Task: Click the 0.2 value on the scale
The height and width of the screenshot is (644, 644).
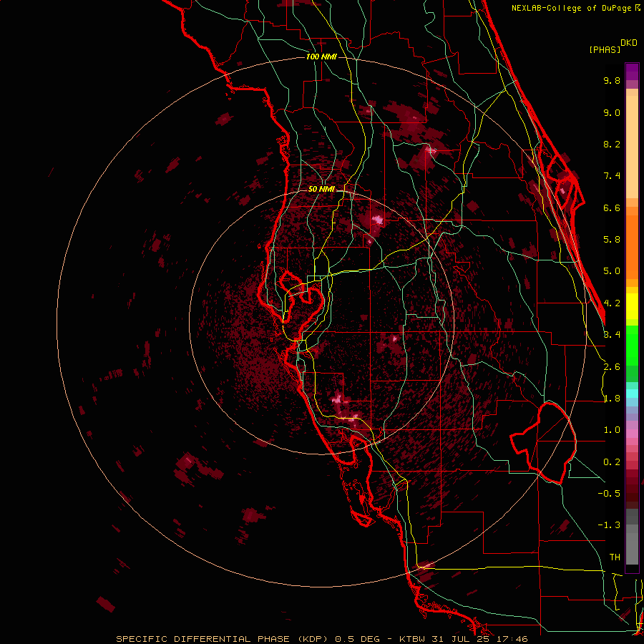Action: coord(612,462)
